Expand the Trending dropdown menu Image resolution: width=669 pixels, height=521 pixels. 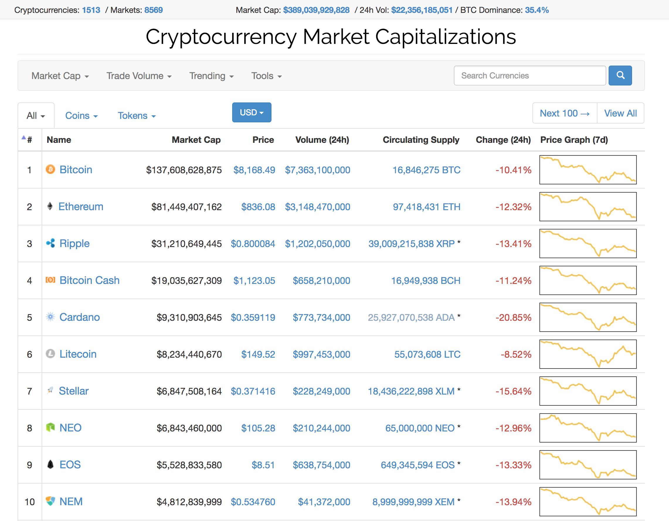coord(211,76)
